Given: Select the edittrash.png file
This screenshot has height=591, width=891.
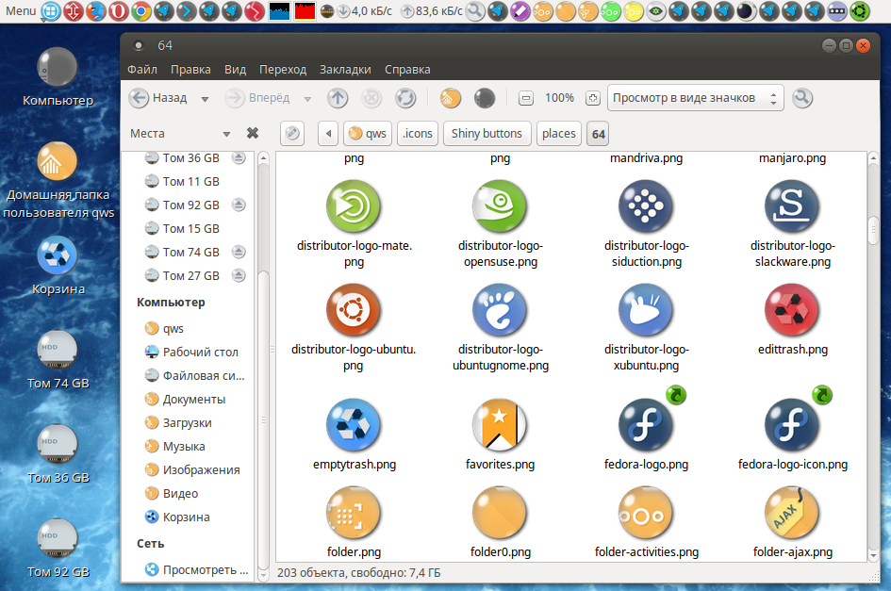Looking at the screenshot, I should click(x=792, y=320).
